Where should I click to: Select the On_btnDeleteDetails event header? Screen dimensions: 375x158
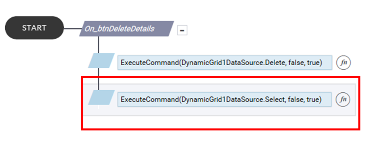126,29
